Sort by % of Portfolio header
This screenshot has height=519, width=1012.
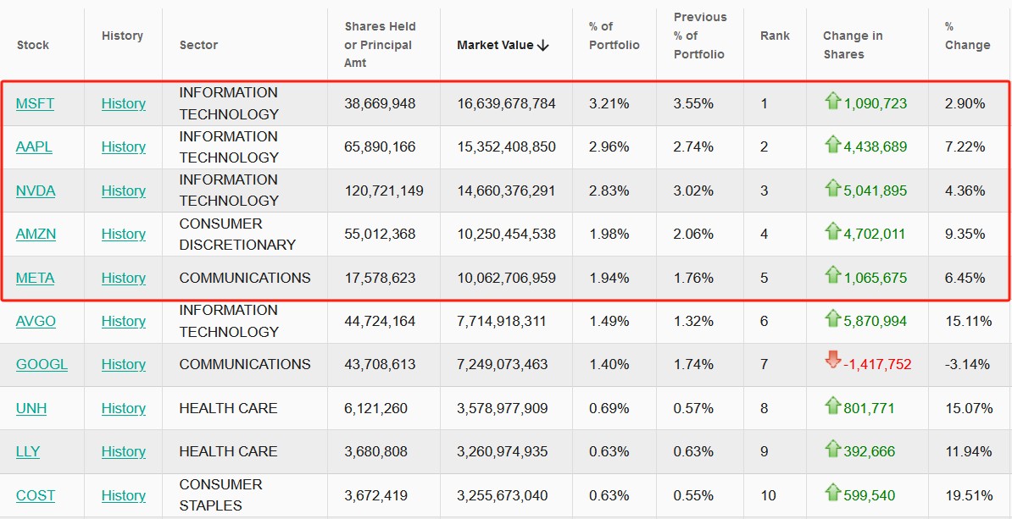614,36
